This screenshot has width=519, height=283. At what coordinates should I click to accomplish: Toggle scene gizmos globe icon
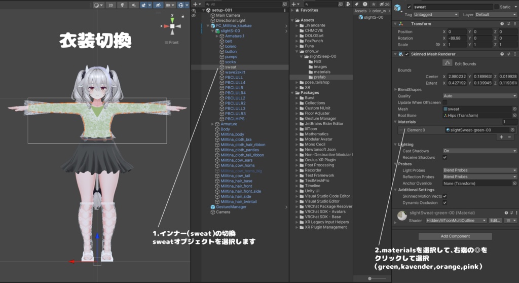tap(181, 5)
